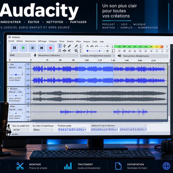Select the Multi-tool asterisk icon
Screen dimensions: 173x173
click(x=69, y=51)
